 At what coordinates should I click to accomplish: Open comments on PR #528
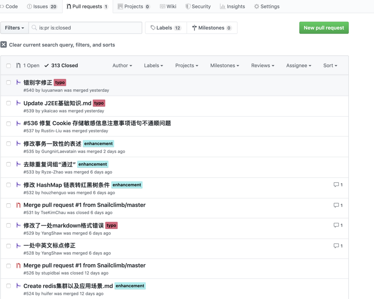click(338, 246)
